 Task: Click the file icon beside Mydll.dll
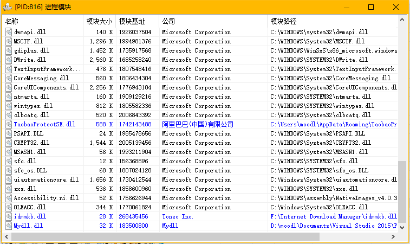(x=9, y=226)
